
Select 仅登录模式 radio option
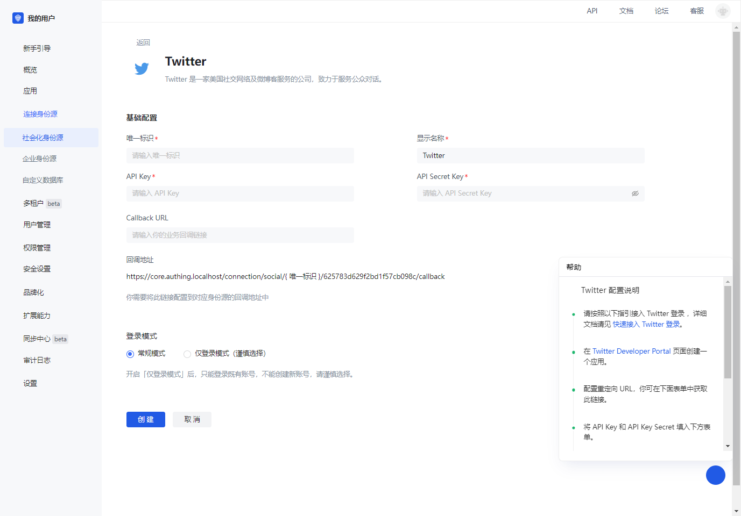187,354
